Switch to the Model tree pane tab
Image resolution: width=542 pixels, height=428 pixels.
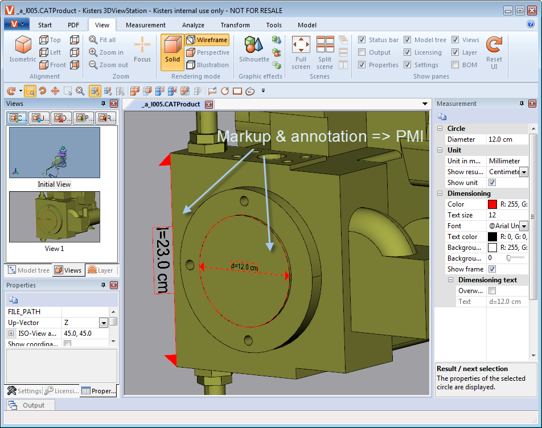(29, 270)
